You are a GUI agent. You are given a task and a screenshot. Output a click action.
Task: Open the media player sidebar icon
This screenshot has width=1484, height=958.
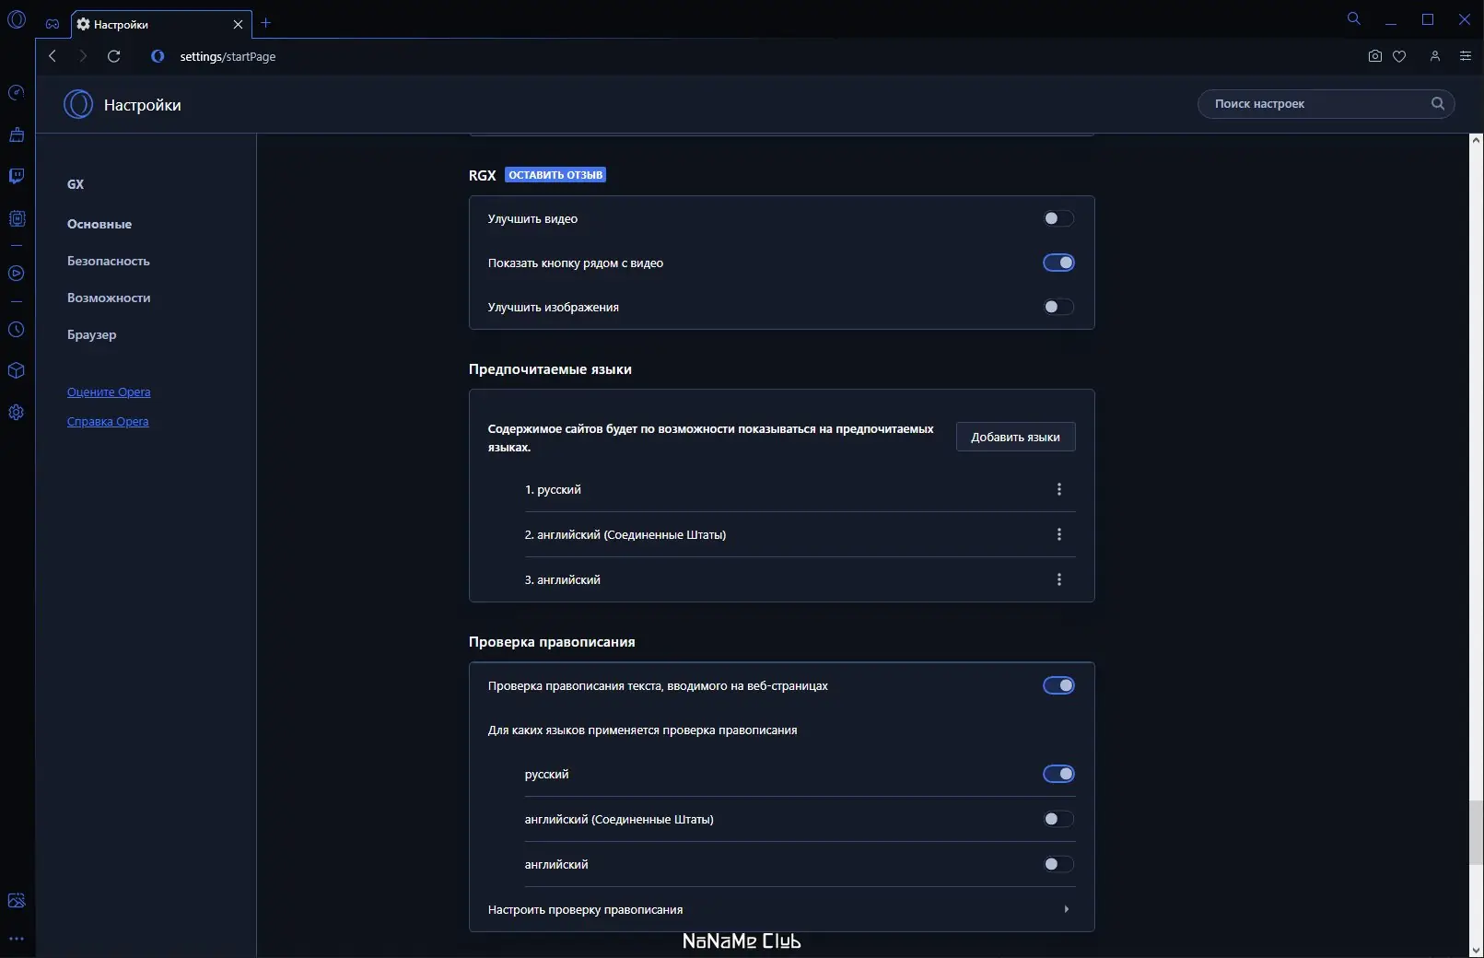pyautogui.click(x=17, y=274)
